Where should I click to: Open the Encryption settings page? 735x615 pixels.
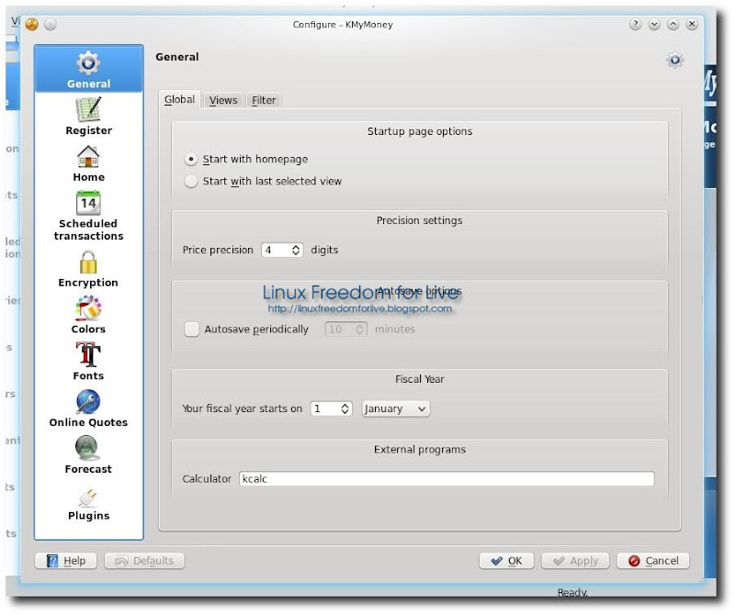tap(88, 268)
